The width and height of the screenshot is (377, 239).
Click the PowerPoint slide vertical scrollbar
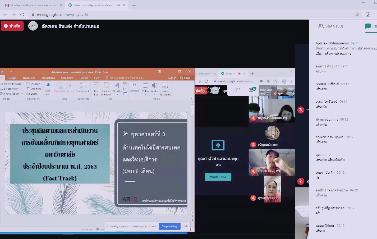point(192,159)
